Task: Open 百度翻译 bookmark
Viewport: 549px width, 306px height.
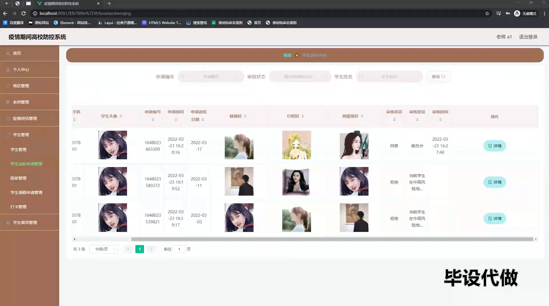Action: pyautogui.click(x=13, y=23)
